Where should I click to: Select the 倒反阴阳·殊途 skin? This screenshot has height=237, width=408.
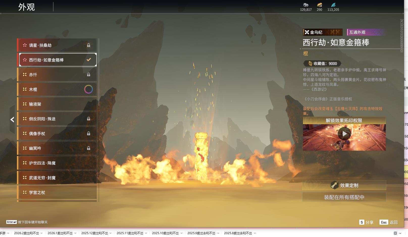tap(57, 119)
